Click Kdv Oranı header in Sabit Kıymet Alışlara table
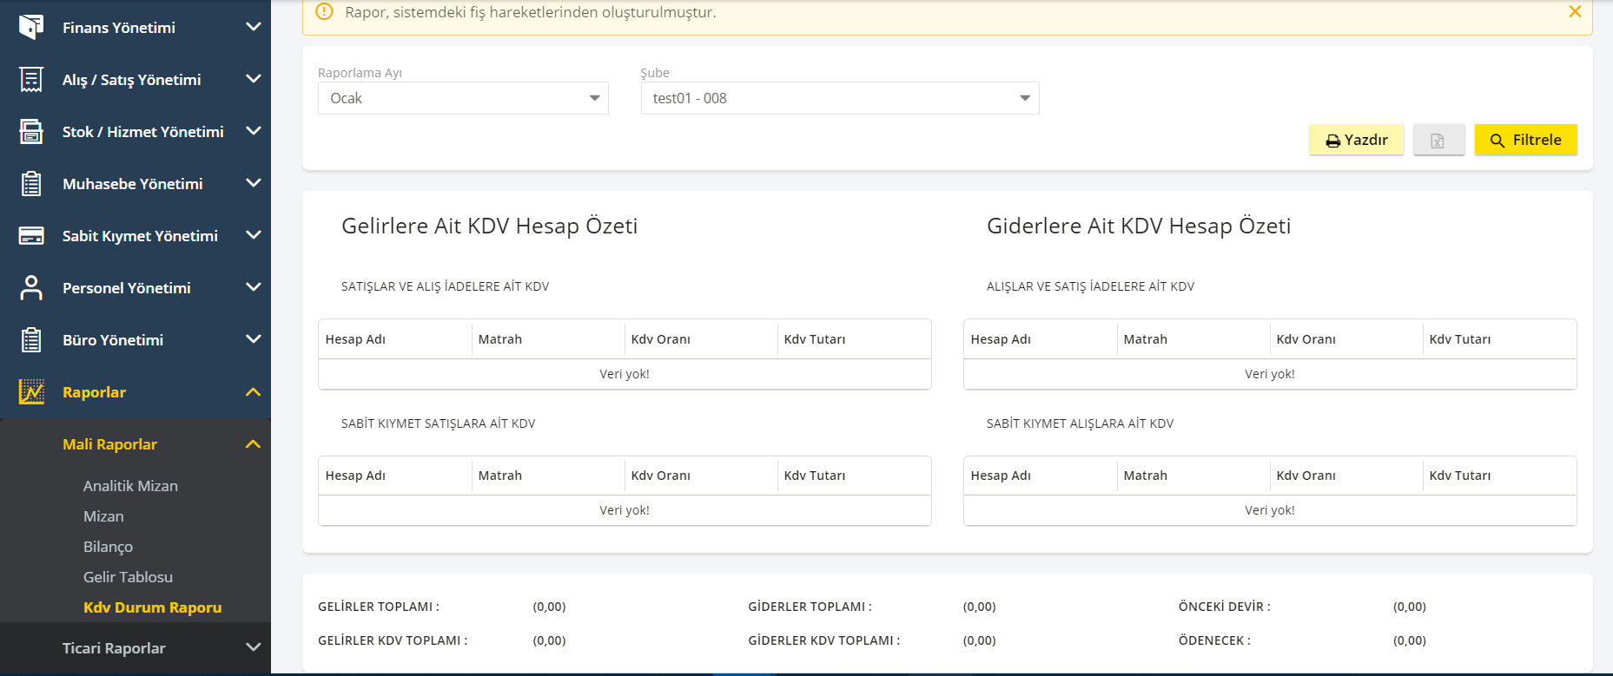The width and height of the screenshot is (1613, 676). click(1306, 476)
